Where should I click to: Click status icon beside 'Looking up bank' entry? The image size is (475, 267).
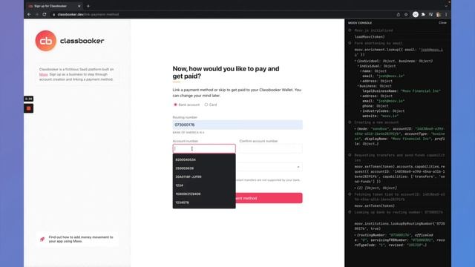[350, 212]
